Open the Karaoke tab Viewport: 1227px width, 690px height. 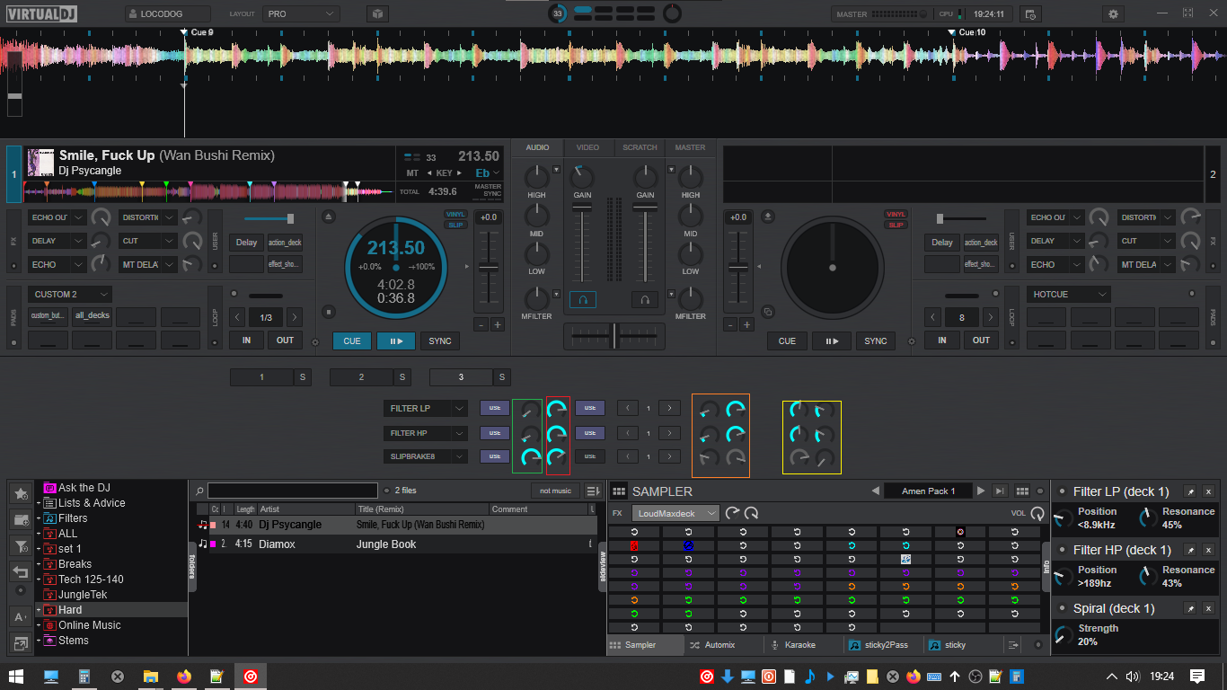792,645
